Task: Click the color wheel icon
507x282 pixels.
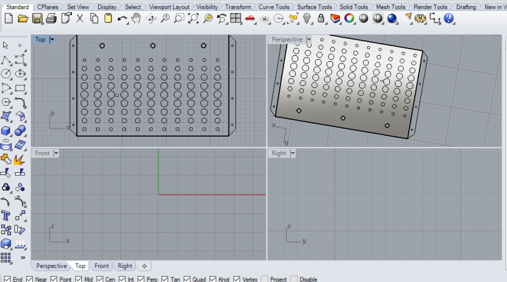Action: click(x=349, y=19)
